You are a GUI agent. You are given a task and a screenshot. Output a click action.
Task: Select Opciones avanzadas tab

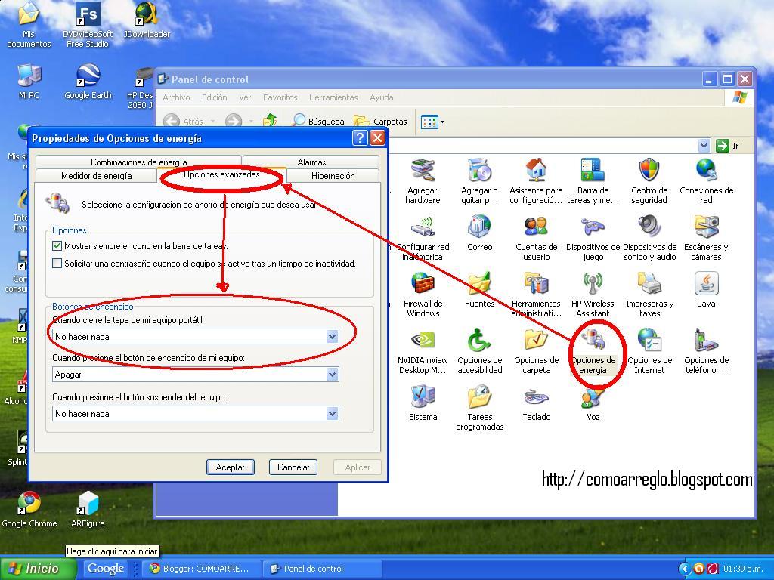click(221, 174)
